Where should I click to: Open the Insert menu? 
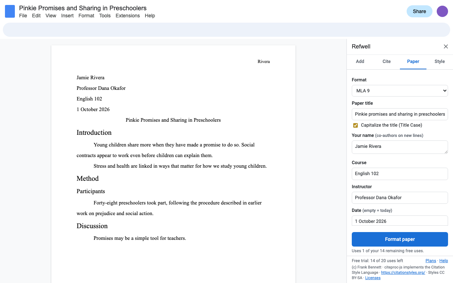tap(67, 16)
